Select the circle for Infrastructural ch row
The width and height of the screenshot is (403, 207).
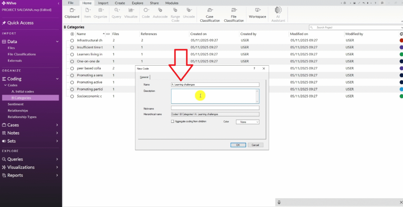click(72, 40)
